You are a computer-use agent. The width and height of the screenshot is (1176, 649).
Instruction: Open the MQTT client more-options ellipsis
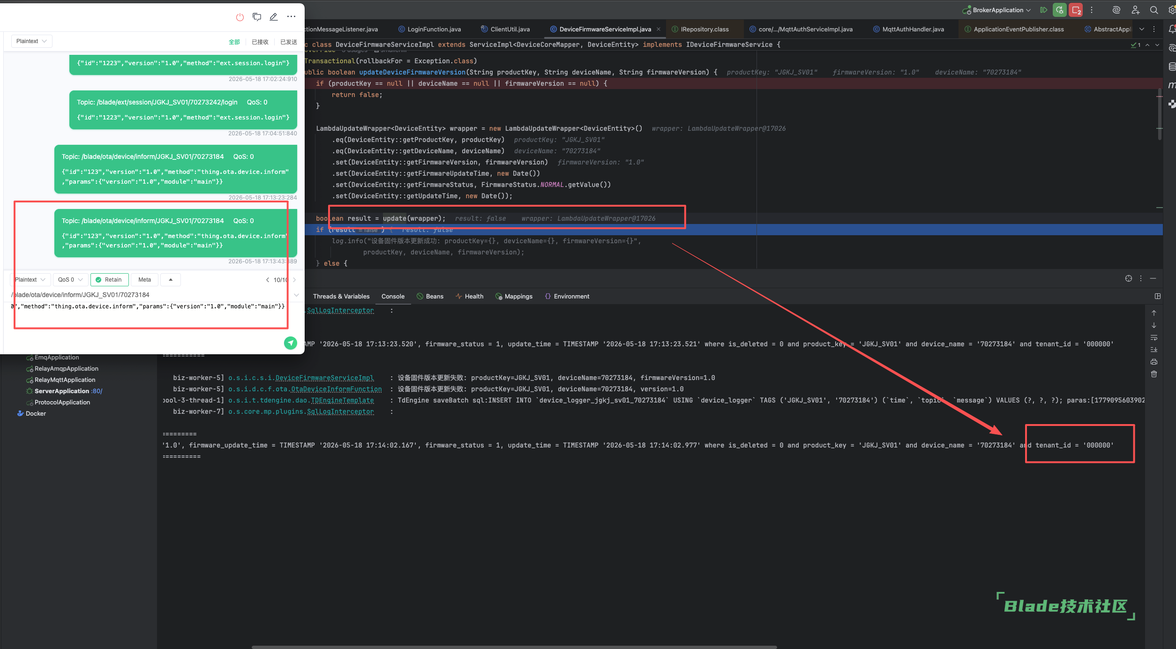click(291, 17)
